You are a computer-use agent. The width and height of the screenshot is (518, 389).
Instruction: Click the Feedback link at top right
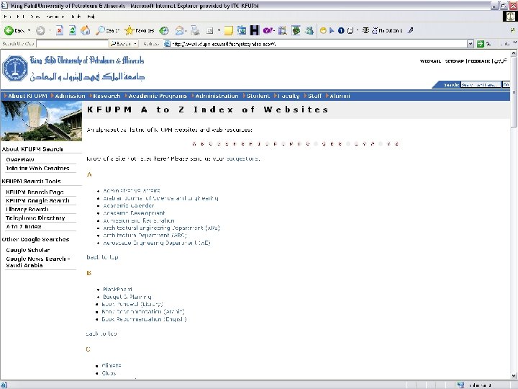tap(479, 61)
